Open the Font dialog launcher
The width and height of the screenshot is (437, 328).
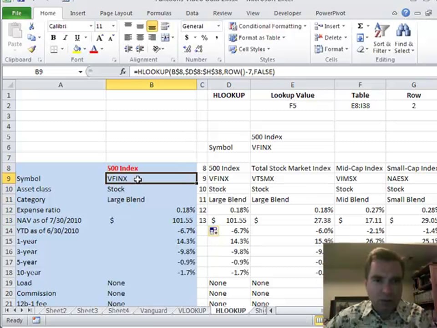114,60
